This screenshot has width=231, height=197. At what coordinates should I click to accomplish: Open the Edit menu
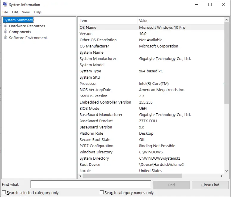[x=15, y=12]
